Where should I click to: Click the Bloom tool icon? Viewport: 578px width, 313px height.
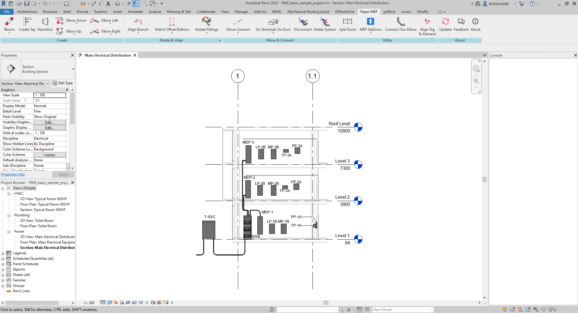9,22
